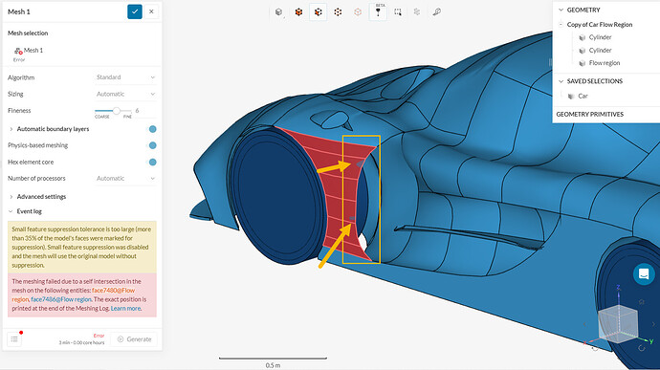Viewport: 660px width, 370px height.
Task: Click the second Cylinder geometry icon
Action: point(583,51)
